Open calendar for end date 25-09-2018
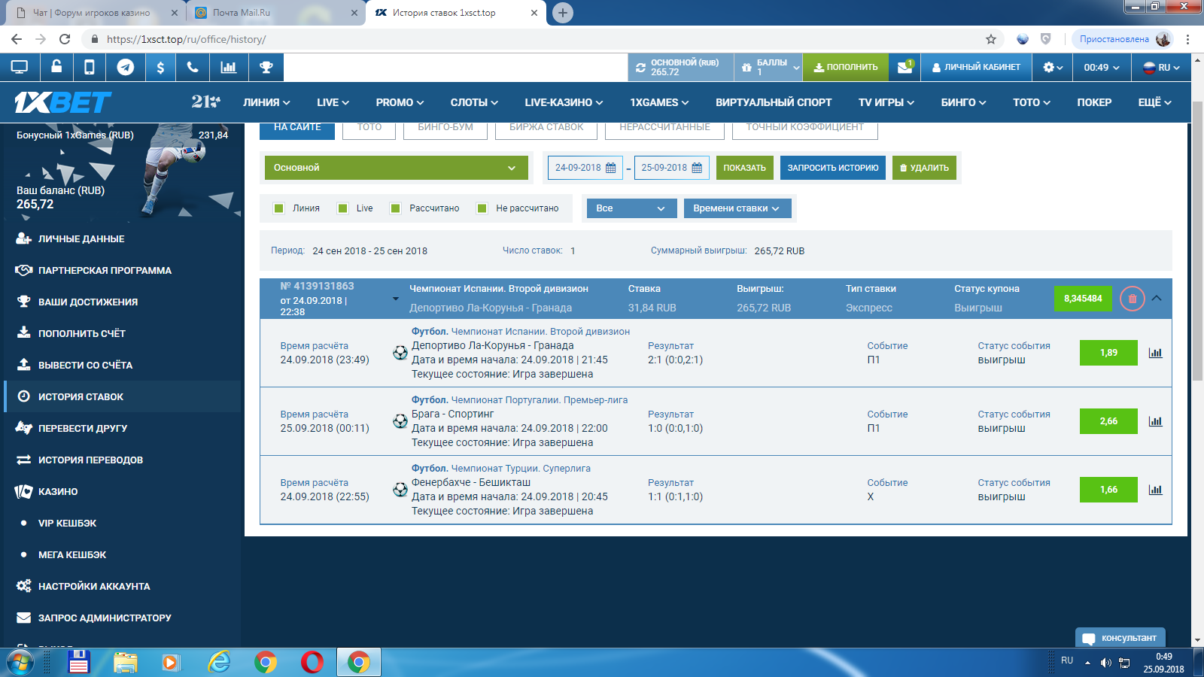 (x=697, y=168)
